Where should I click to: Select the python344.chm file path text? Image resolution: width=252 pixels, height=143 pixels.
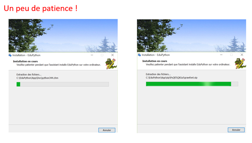pyautogui.click(x=38, y=78)
